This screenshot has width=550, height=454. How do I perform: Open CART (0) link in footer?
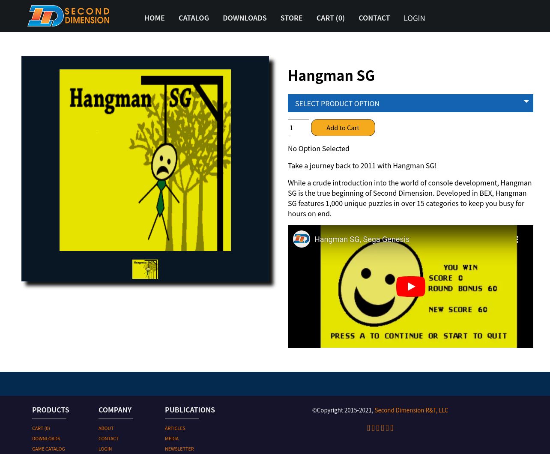coord(41,428)
